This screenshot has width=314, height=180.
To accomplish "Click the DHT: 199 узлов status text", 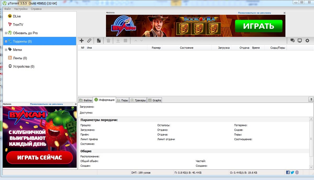I will tap(141, 172).
